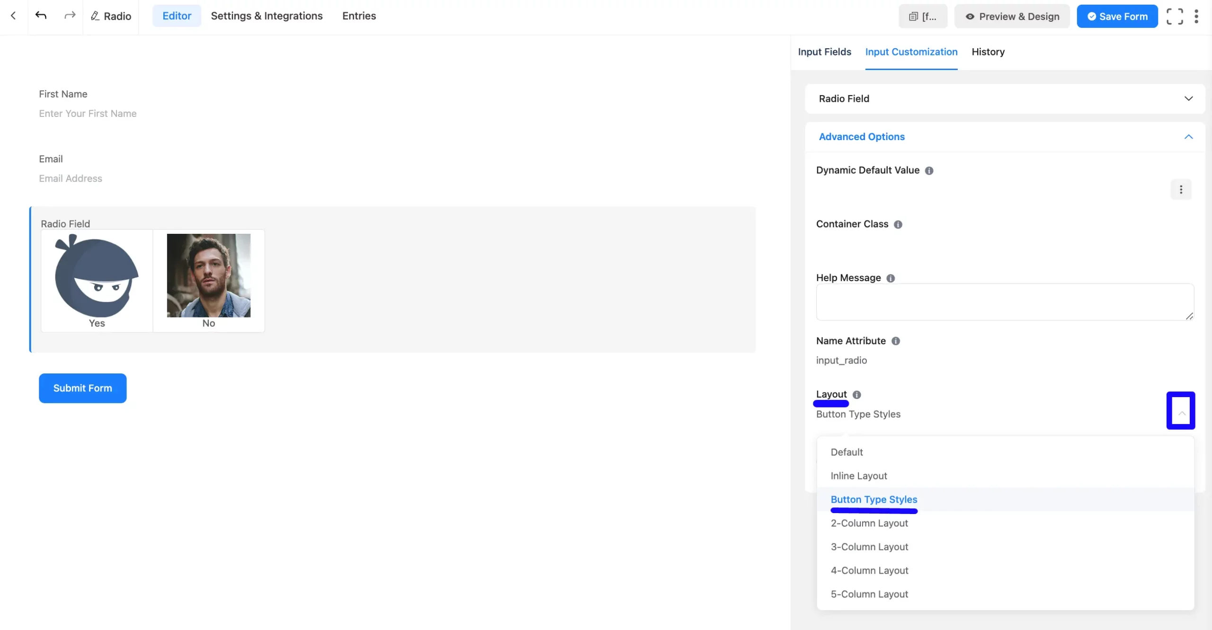This screenshot has width=1212, height=630.
Task: Click the form shortcode copy button
Action: tap(923, 17)
